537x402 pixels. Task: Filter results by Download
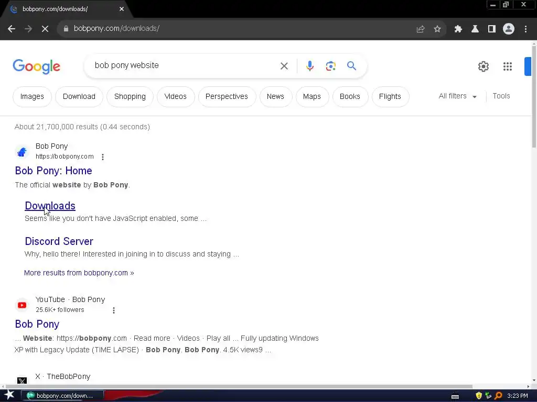tap(79, 97)
